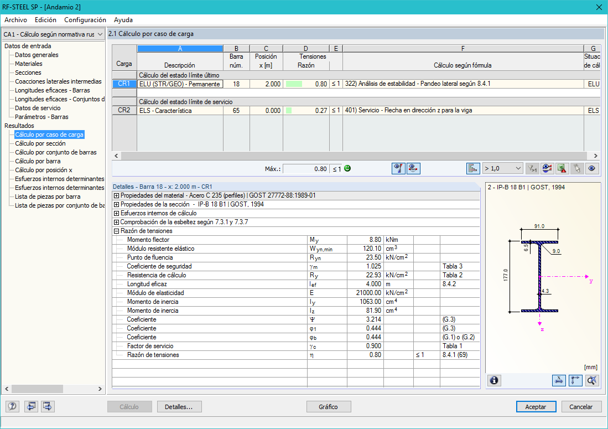Select Coacciones laterales intermedias item
The width and height of the screenshot is (608, 429).
coord(58,81)
